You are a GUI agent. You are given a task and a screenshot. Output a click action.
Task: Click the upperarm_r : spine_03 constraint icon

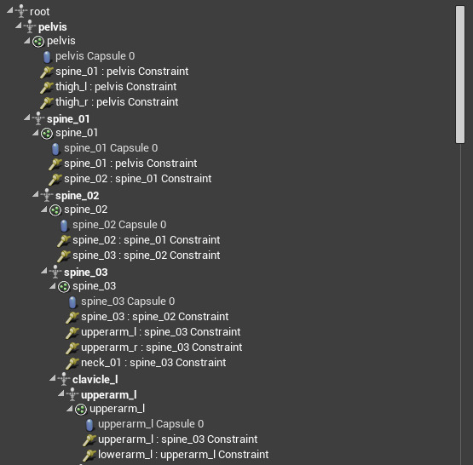tap(72, 347)
